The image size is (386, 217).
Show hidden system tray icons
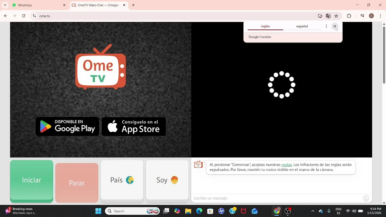[x=313, y=211]
